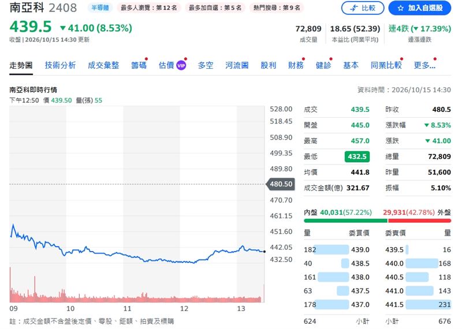This screenshot has height=329, width=462.
Task: Click the 外盤 29,931(42.78%) figure
Action: pos(409,212)
